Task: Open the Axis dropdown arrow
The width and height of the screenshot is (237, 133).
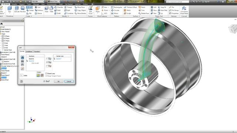Action: tap(109, 7)
